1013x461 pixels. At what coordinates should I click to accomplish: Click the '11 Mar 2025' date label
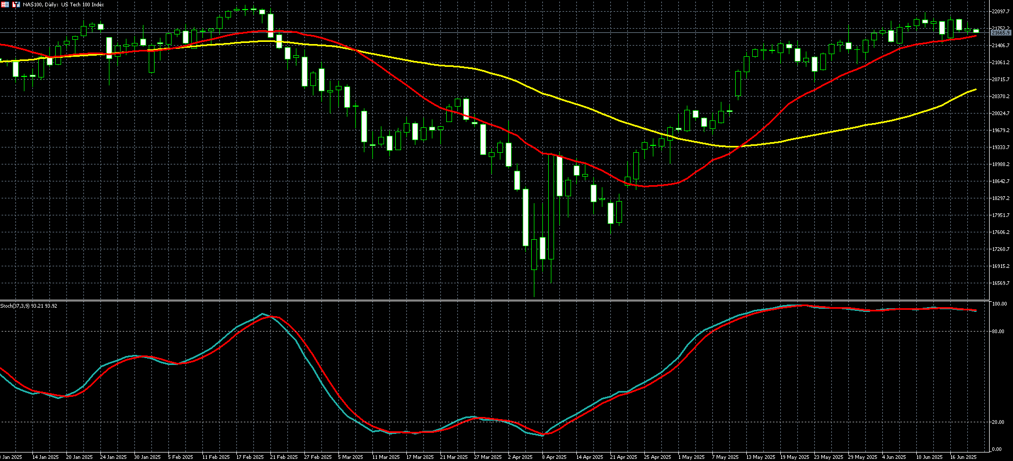coord(386,457)
